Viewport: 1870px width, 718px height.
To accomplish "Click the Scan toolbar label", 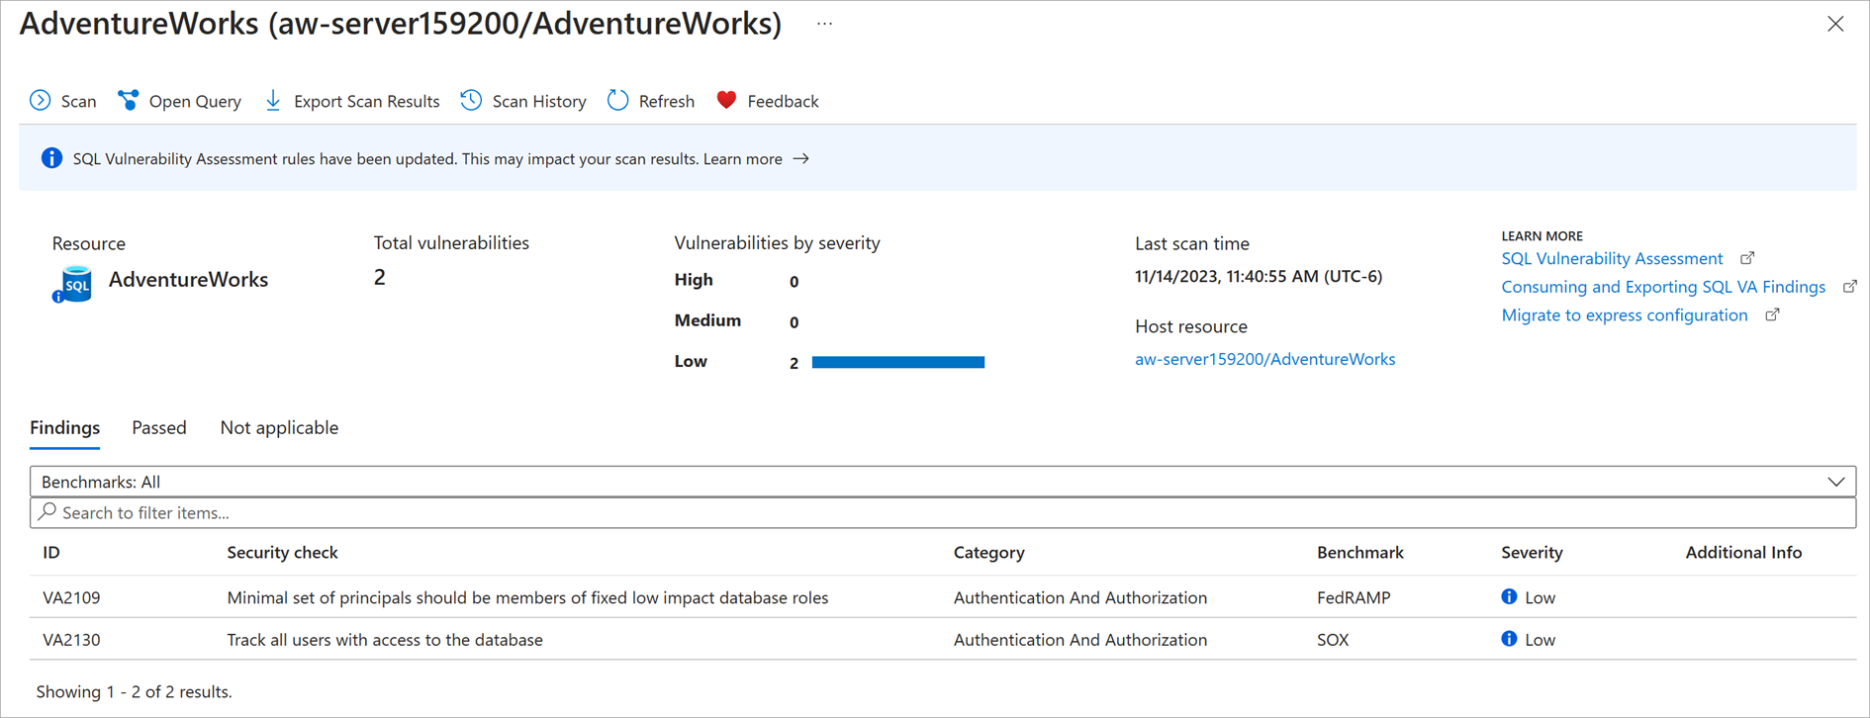I will (x=79, y=101).
